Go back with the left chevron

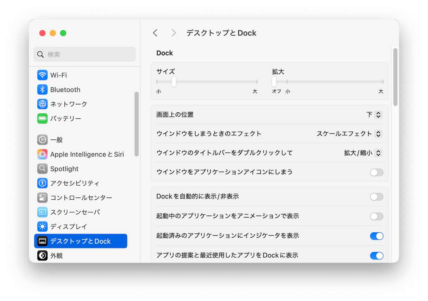tap(155, 33)
